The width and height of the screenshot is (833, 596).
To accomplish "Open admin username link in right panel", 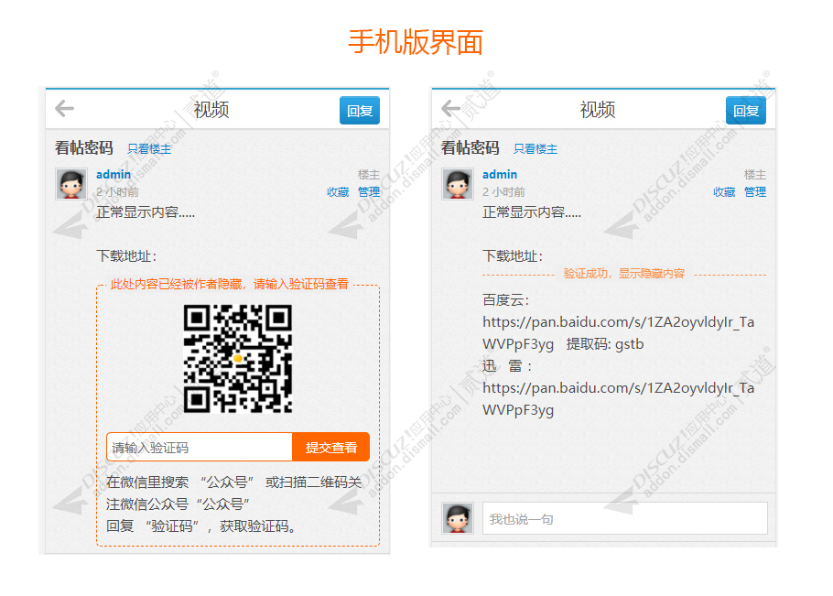I will (x=500, y=174).
